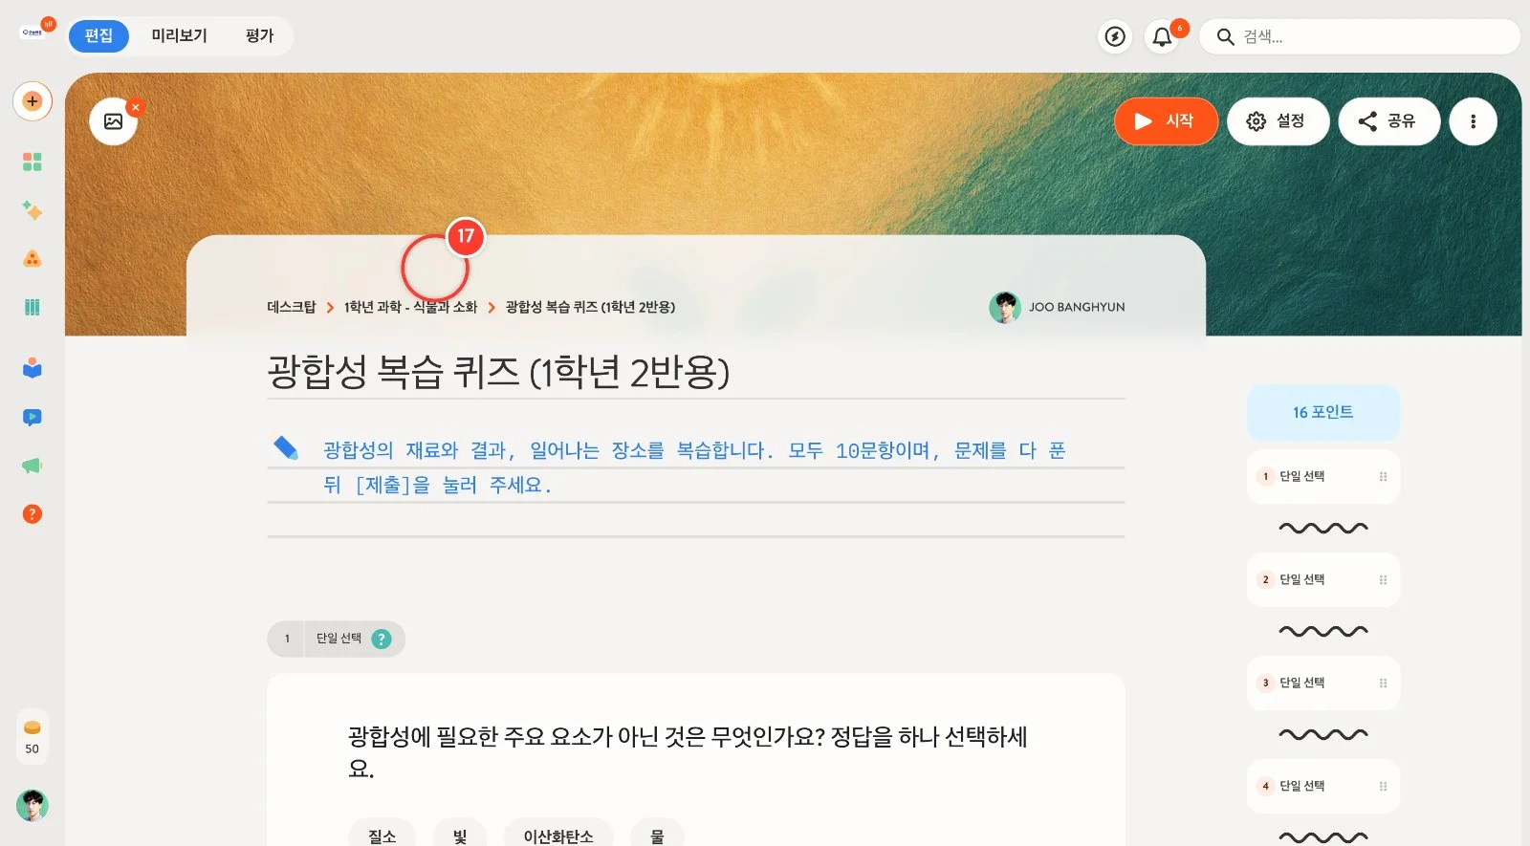1530x846 pixels.
Task: Click the 공유 share button
Action: [x=1388, y=121]
